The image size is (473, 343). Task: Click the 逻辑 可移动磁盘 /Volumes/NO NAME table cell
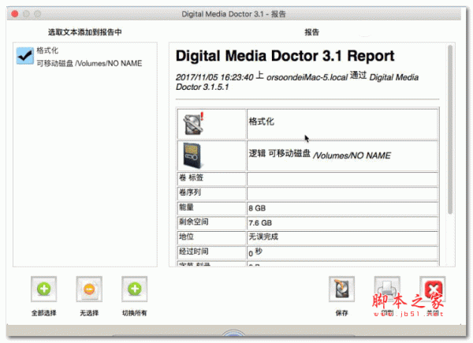(343, 155)
